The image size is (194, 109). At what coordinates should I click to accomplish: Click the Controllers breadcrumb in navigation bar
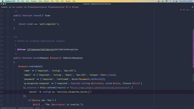(x=19, y=7)
